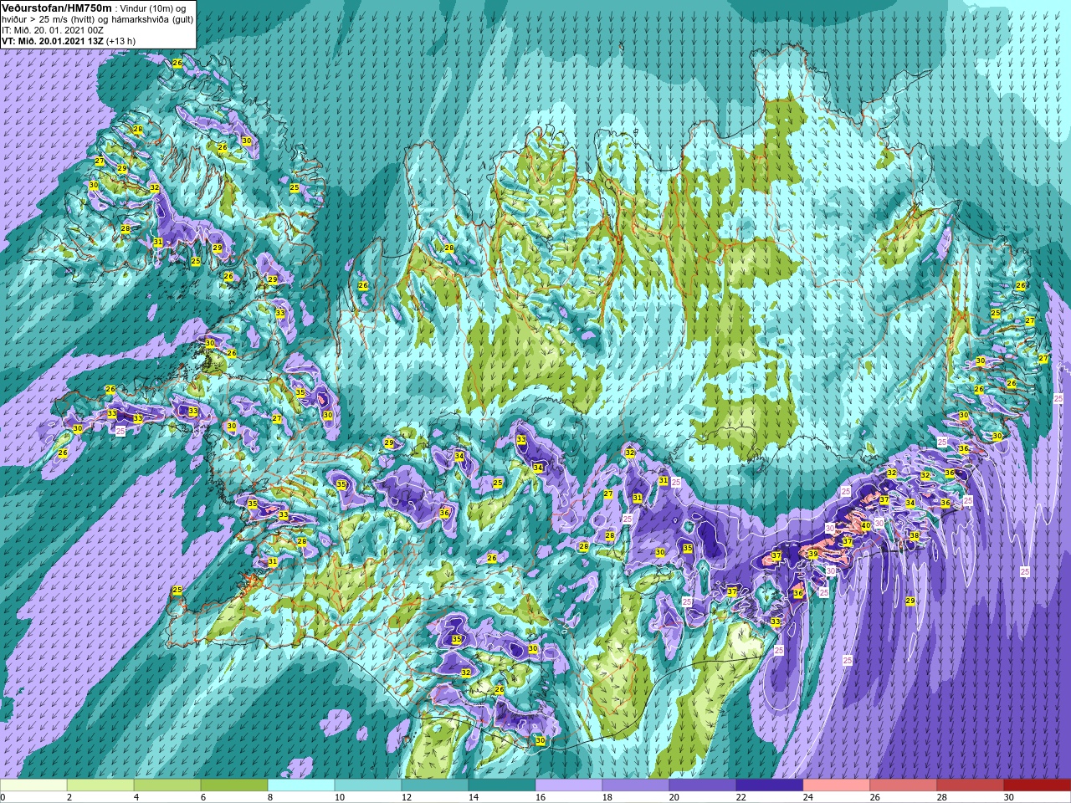Click the 24–26 m/s light pink legend swatch

coord(837,785)
